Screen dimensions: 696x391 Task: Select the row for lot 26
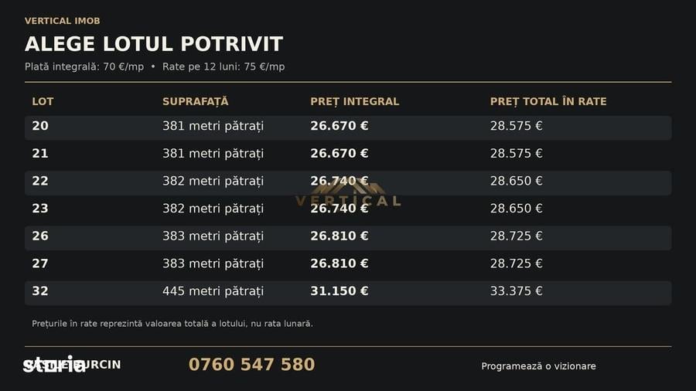348,238
